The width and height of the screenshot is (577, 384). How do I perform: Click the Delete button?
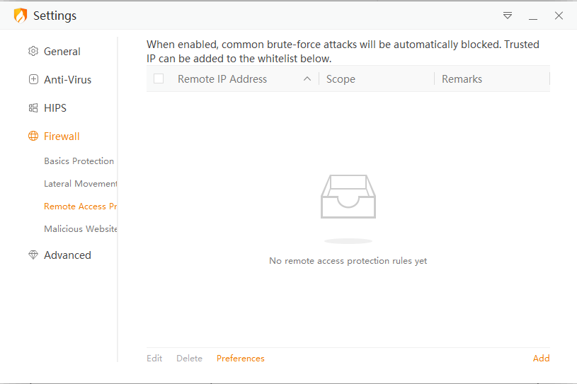189,359
